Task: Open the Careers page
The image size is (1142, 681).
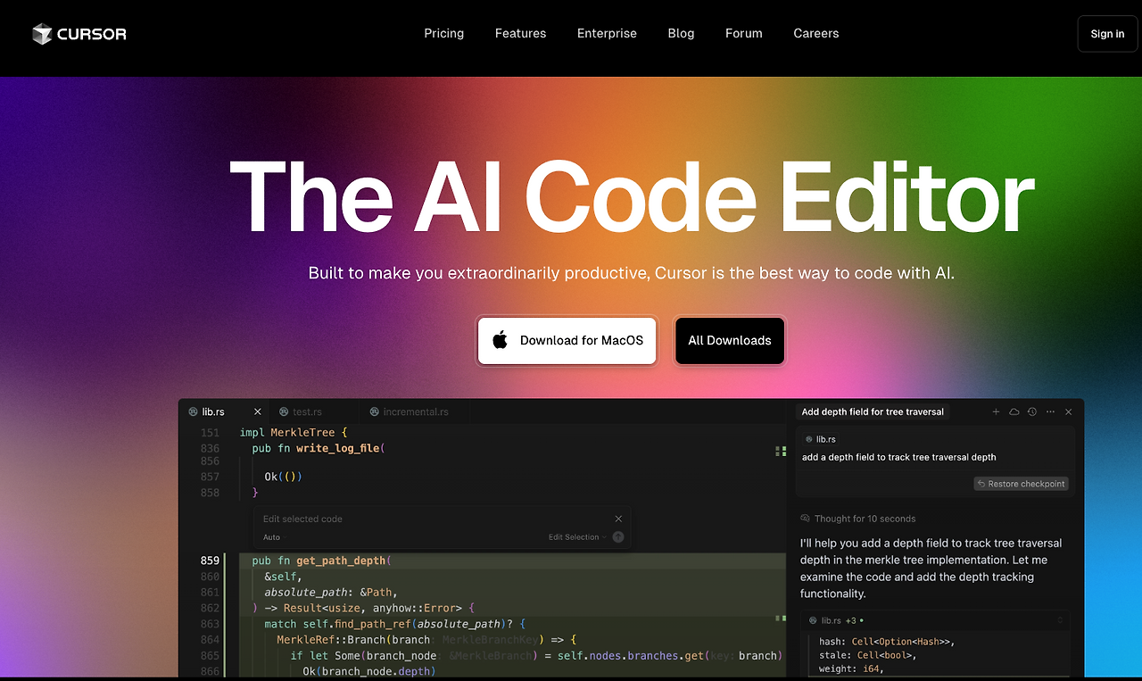Action: [816, 34]
